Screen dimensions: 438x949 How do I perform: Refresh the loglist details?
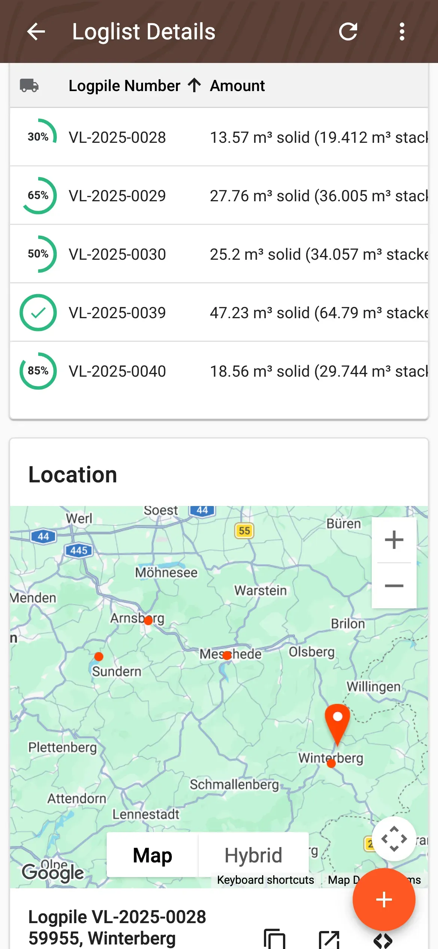[348, 31]
